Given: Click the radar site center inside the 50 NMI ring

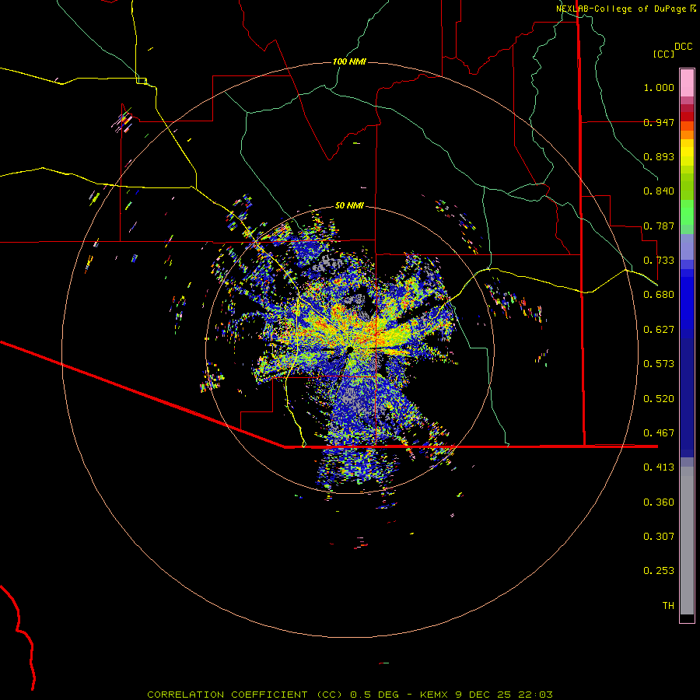Looking at the screenshot, I should click(x=350, y=350).
